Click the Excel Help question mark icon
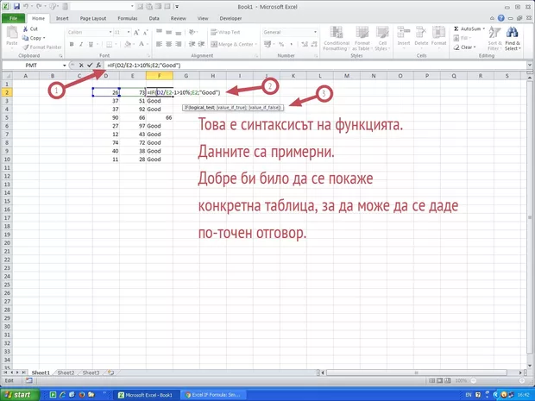This screenshot has height=401, width=535. click(500, 18)
